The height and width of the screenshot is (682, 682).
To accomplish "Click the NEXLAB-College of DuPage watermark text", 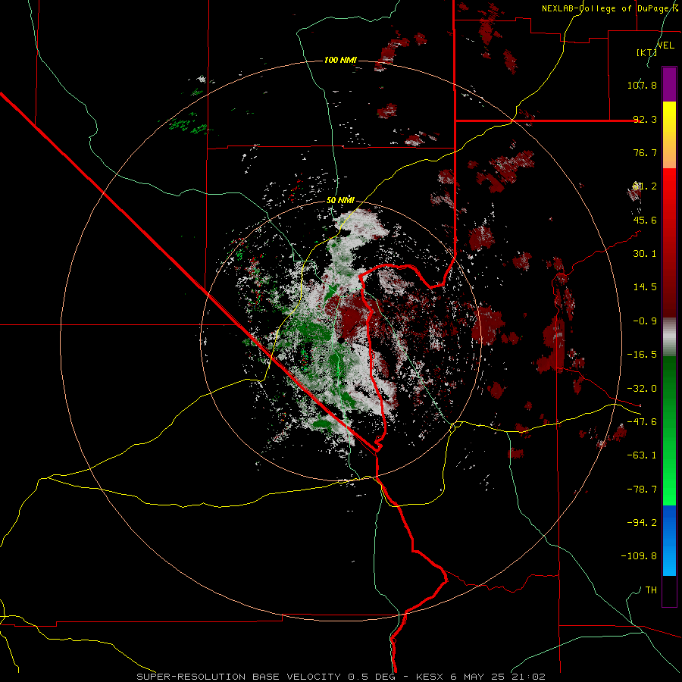I will pyautogui.click(x=610, y=8).
